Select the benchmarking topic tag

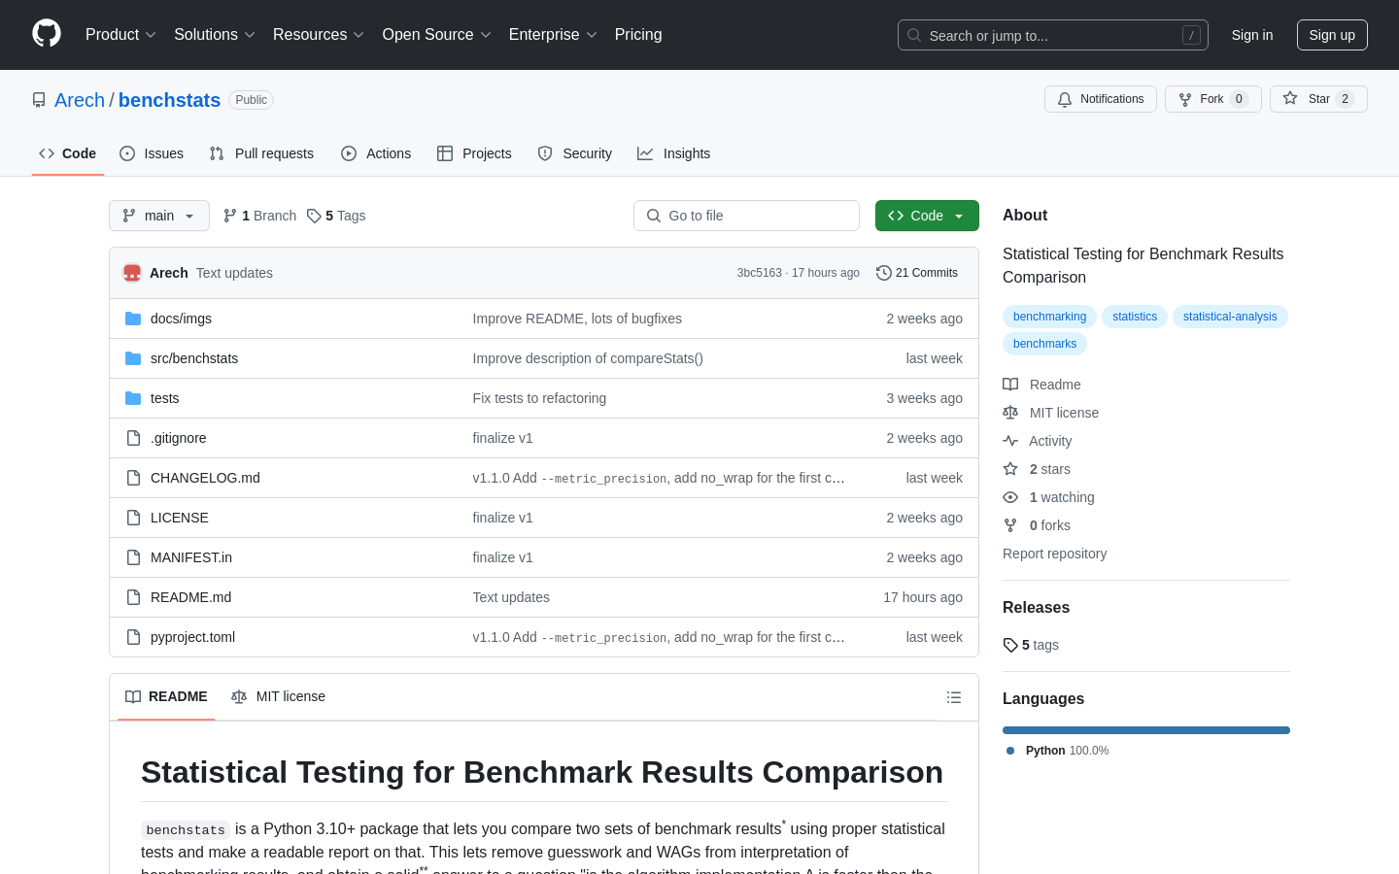point(1049,317)
